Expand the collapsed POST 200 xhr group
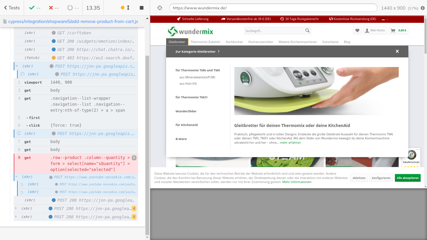 (16, 208)
